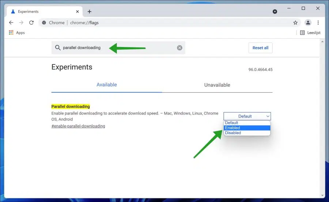Close the Experiments tab
Screen dimensions: 329x202
pyautogui.click(x=77, y=12)
